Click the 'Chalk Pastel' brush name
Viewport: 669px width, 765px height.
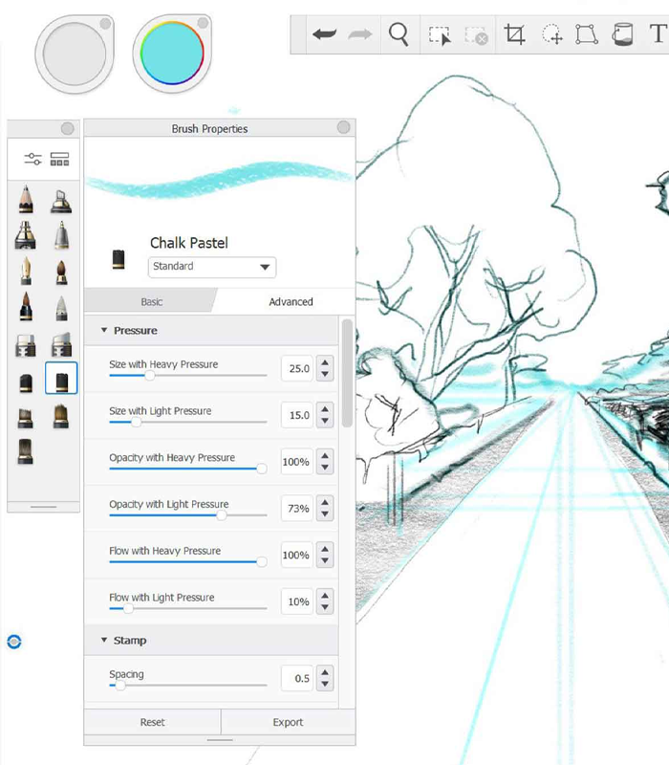click(188, 243)
